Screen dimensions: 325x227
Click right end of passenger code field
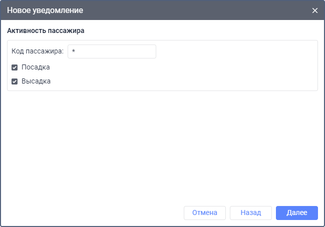coord(149,51)
